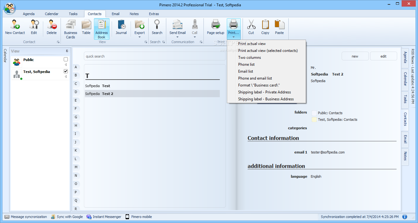Image resolution: width=418 pixels, height=223 pixels.
Task: Click the Cut scissors icon
Action: point(251,25)
